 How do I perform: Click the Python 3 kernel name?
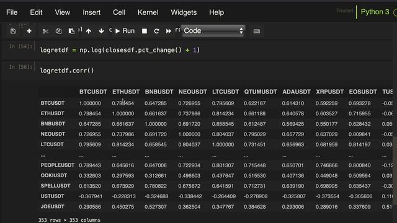(x=375, y=12)
